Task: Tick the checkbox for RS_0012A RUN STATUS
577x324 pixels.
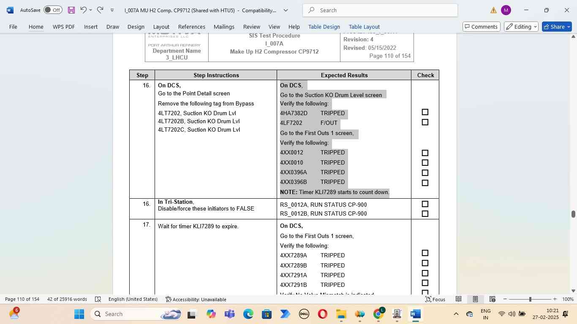Action: pos(425,204)
